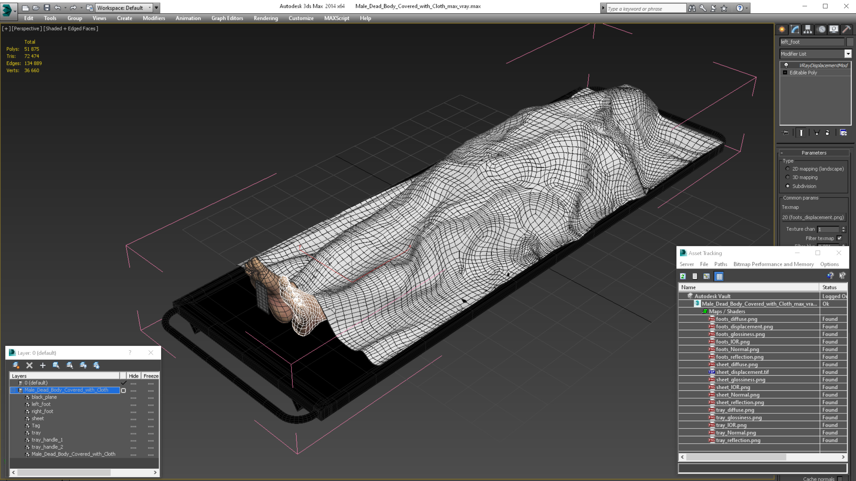Open the Graph Editors menu
856x481 pixels.
pos(227,18)
